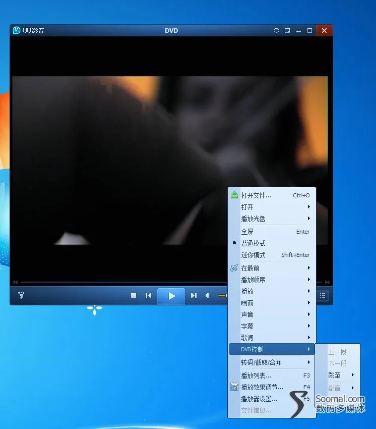Start playback with the play button
This screenshot has height=429, width=376.
(x=171, y=296)
